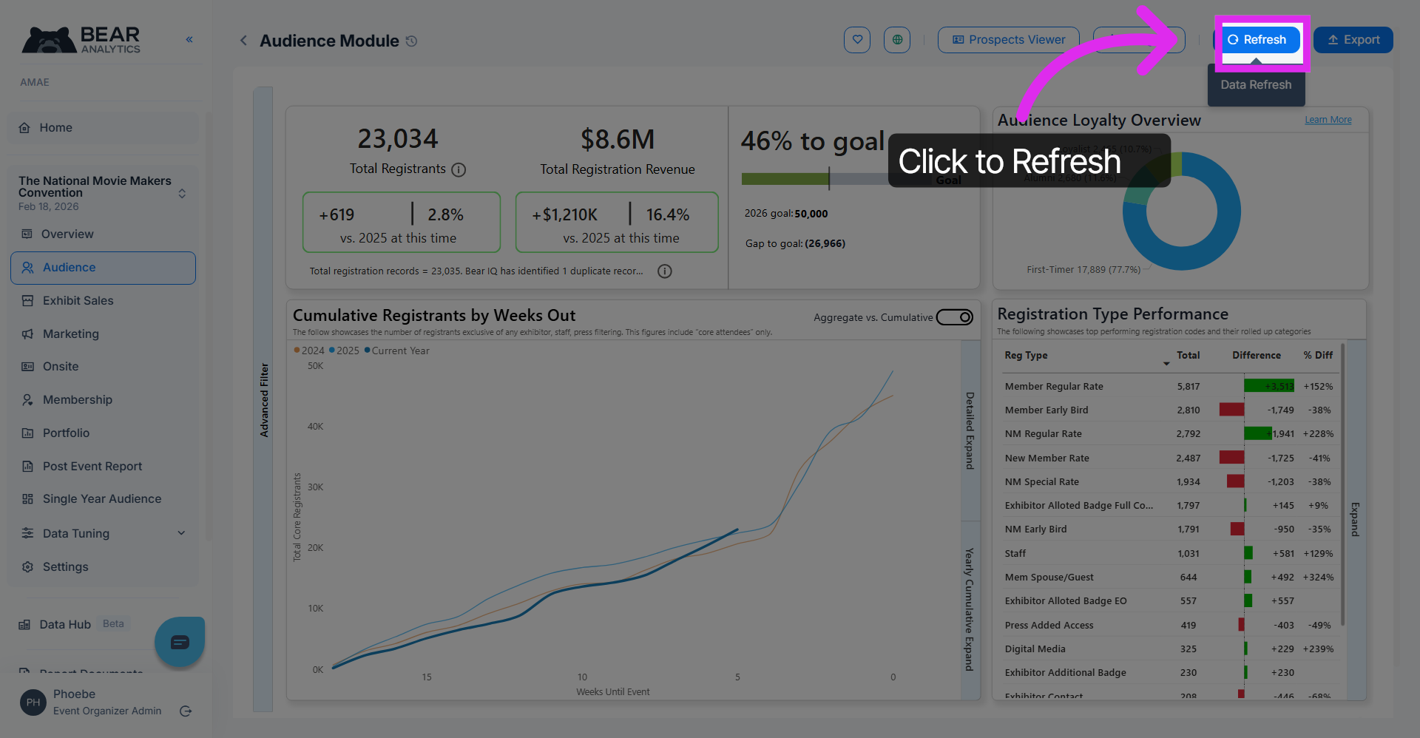Click the Detailed Expand vertical tab
Image resolution: width=1420 pixels, height=738 pixels.
coord(970,430)
